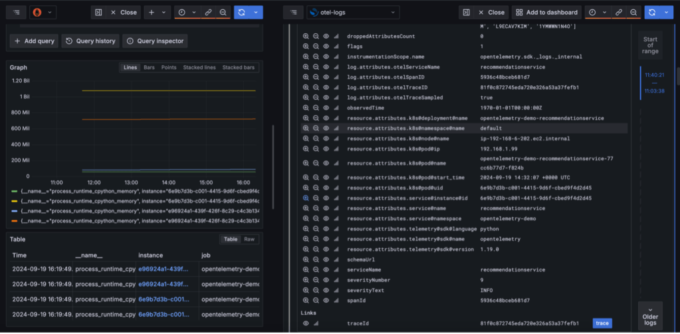The image size is (680, 334).
Task: Open ad-hoc statistics for flags field
Action: (x=336, y=47)
